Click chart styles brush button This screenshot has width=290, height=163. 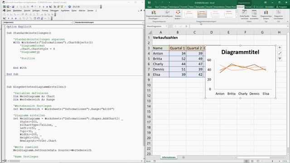point(280,53)
